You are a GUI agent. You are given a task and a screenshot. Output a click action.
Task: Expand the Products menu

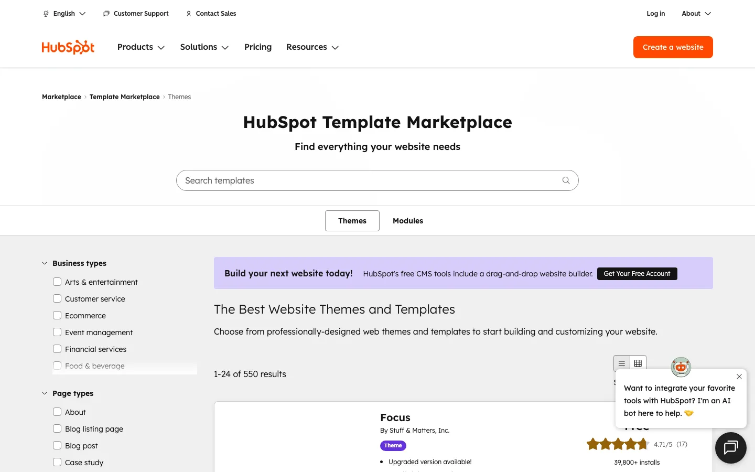(x=141, y=47)
